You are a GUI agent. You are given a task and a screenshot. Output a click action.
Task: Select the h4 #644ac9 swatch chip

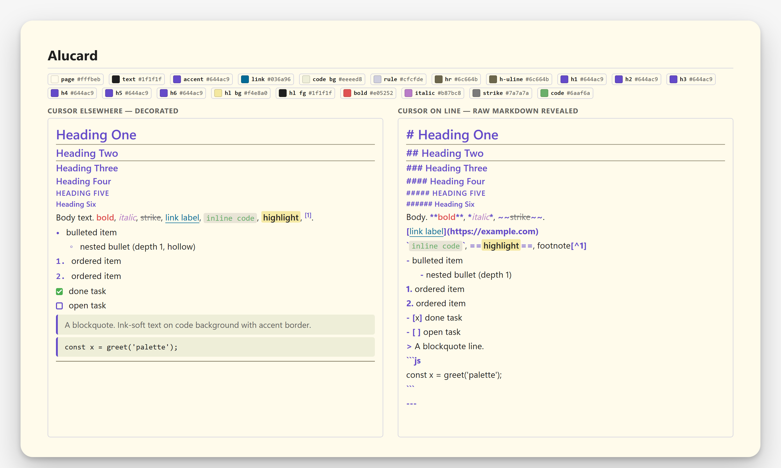[x=72, y=93]
